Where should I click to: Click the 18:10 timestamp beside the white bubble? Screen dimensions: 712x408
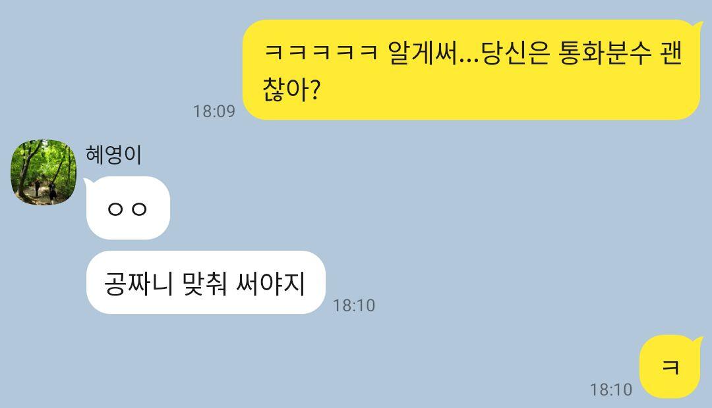coord(354,305)
